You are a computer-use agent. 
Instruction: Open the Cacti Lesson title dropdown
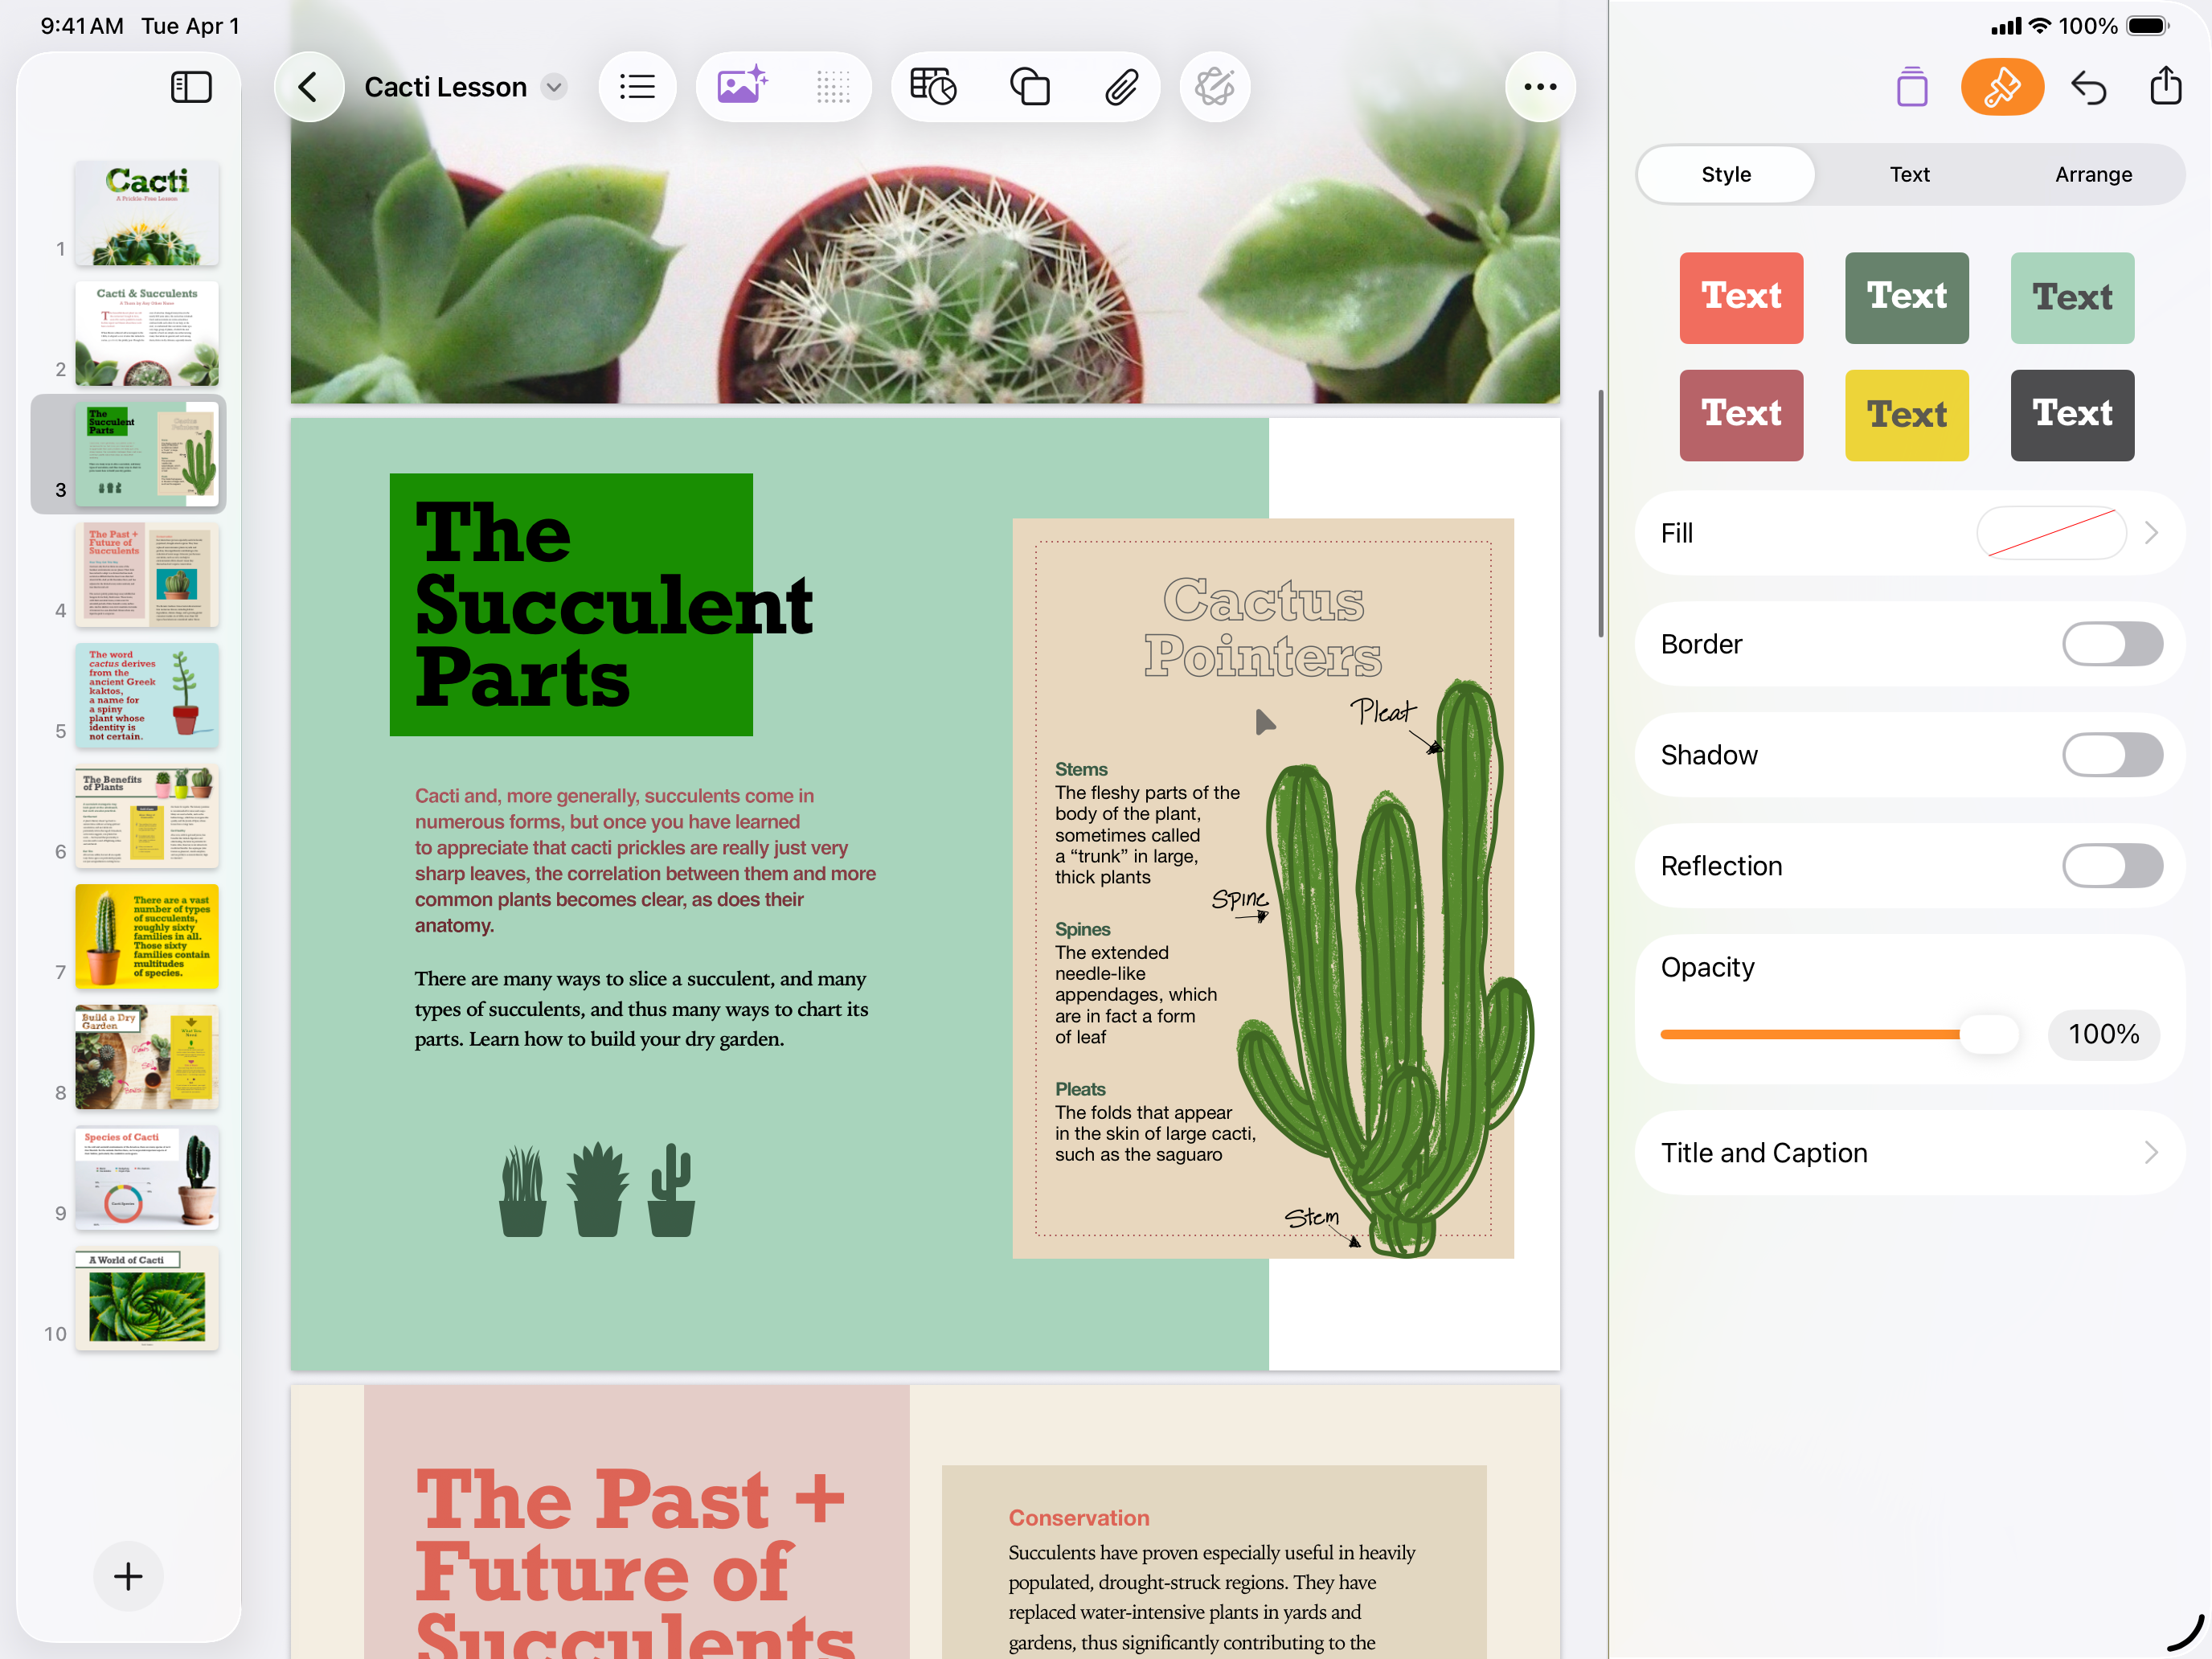pyautogui.click(x=554, y=87)
